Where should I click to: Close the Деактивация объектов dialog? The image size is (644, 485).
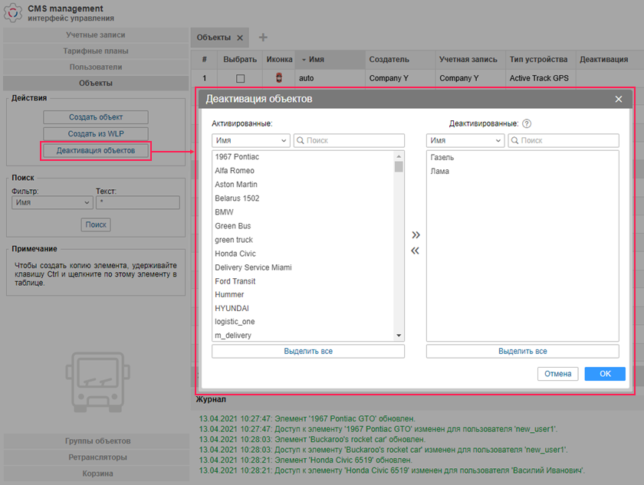619,99
